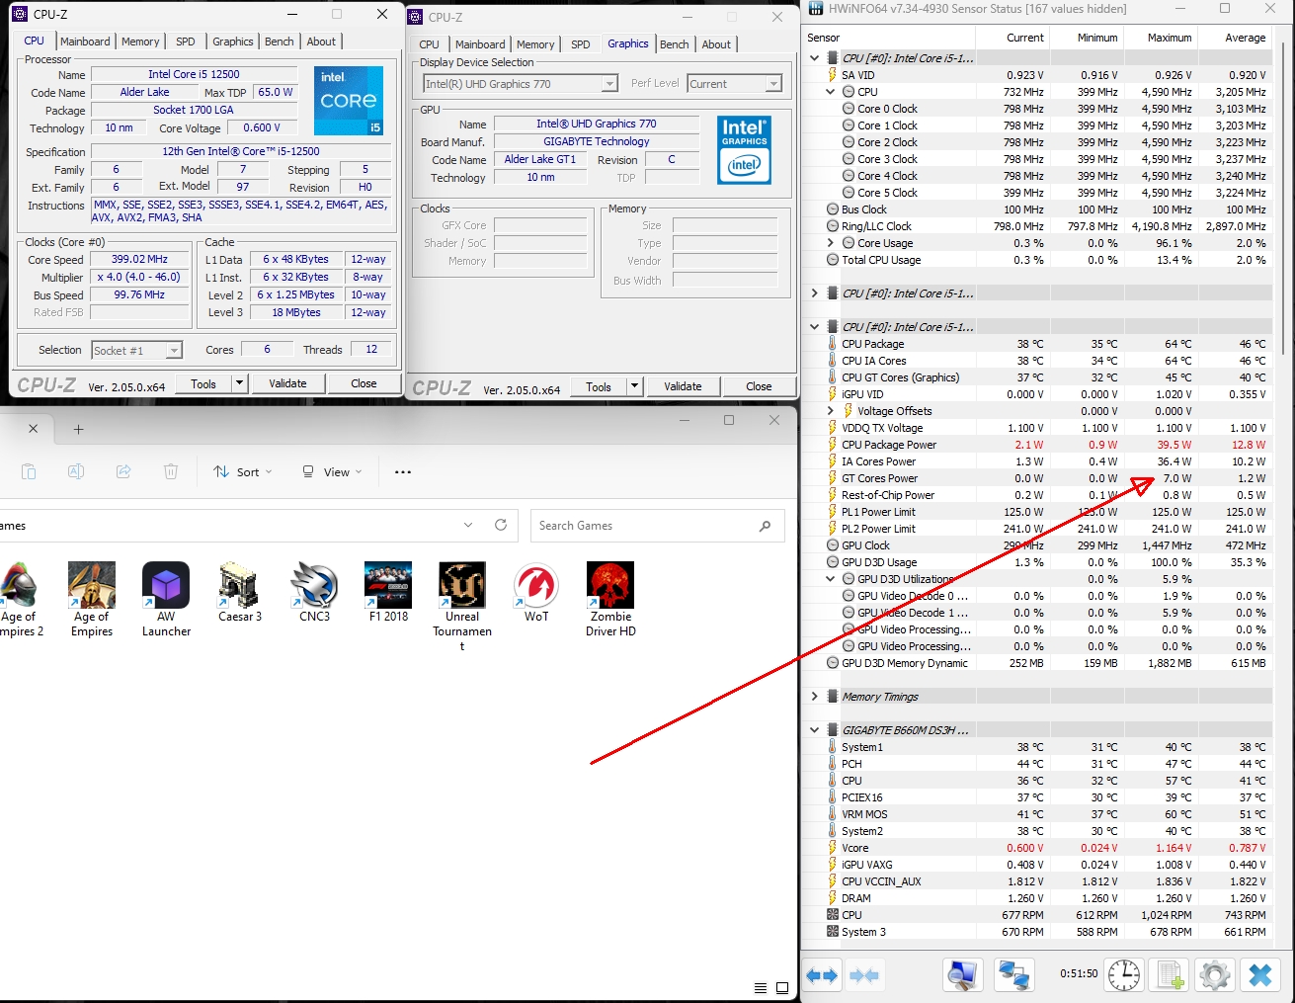Click the blue X close sensors icon
Viewport: 1295px width, 1003px height.
[1260, 975]
